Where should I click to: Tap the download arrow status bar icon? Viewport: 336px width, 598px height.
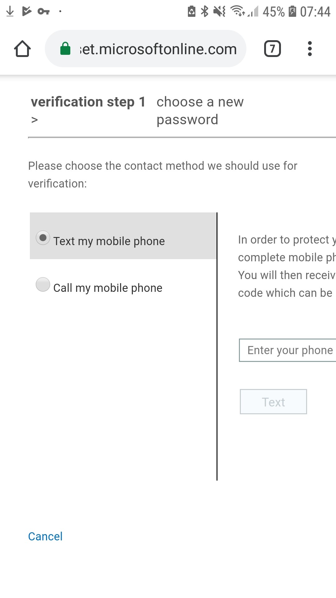pyautogui.click(x=10, y=12)
